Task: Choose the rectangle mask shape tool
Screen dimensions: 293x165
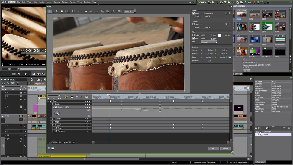Action: click(69, 11)
